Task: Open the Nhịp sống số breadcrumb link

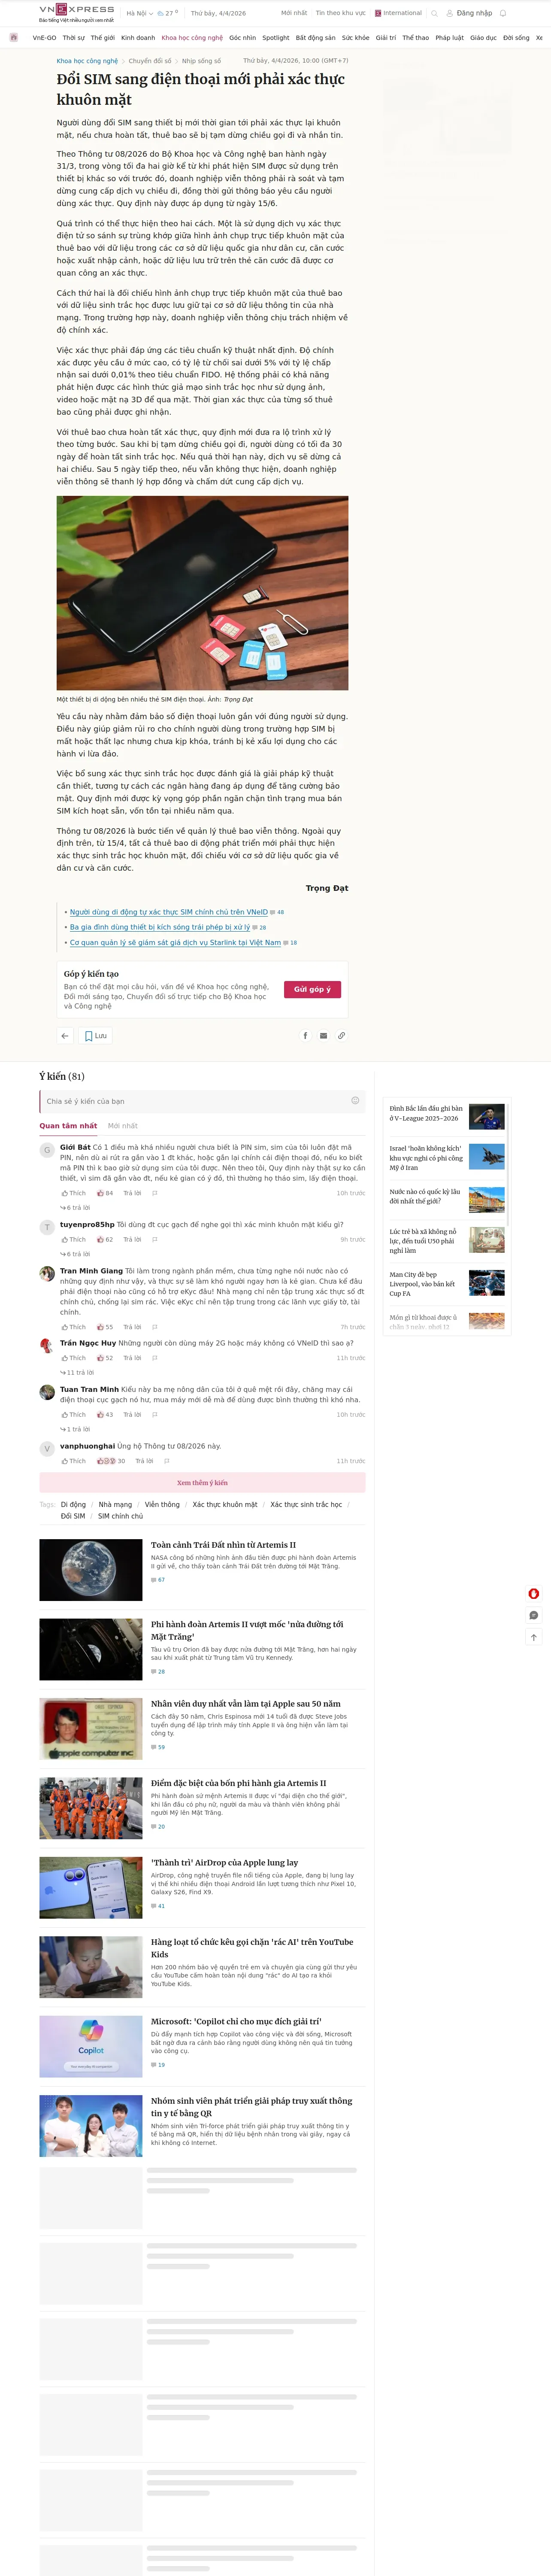Action: pos(201,61)
